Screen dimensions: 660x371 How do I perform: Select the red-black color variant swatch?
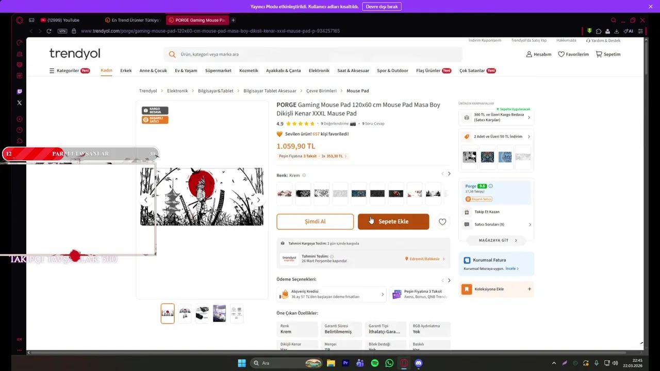[396, 193]
